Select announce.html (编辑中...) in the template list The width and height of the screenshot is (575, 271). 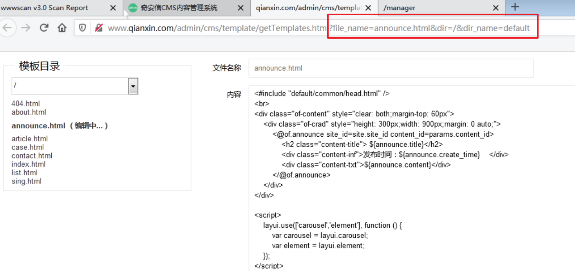click(x=60, y=126)
